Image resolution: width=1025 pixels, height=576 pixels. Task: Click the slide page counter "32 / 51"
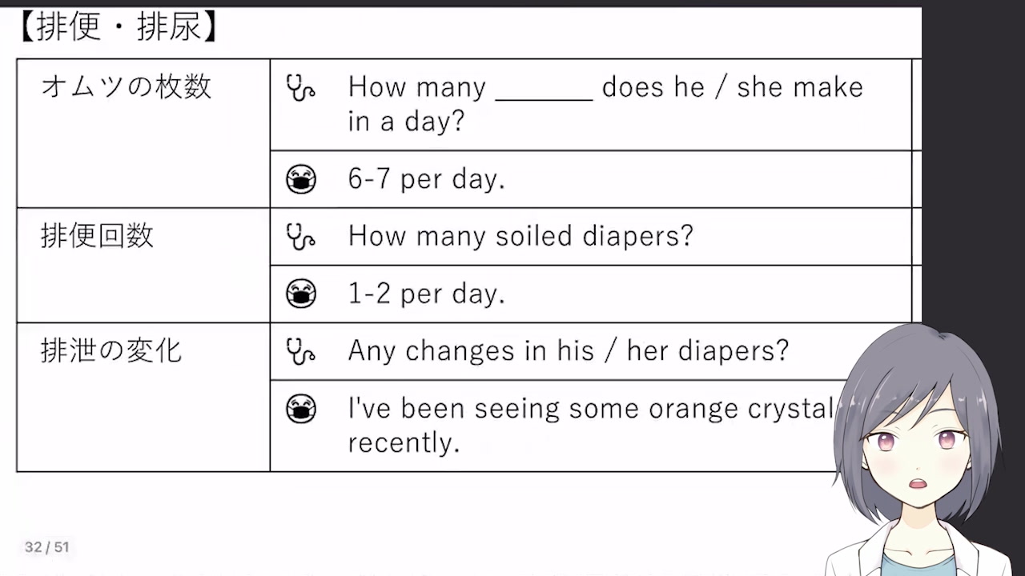[47, 547]
